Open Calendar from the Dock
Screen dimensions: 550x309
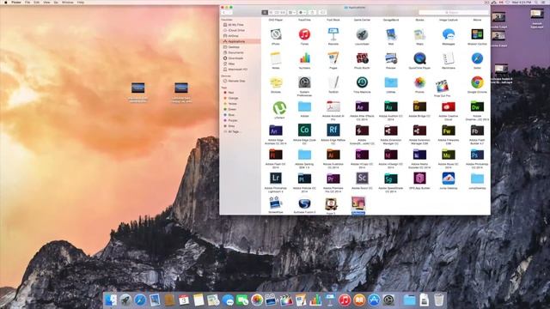coord(184,300)
